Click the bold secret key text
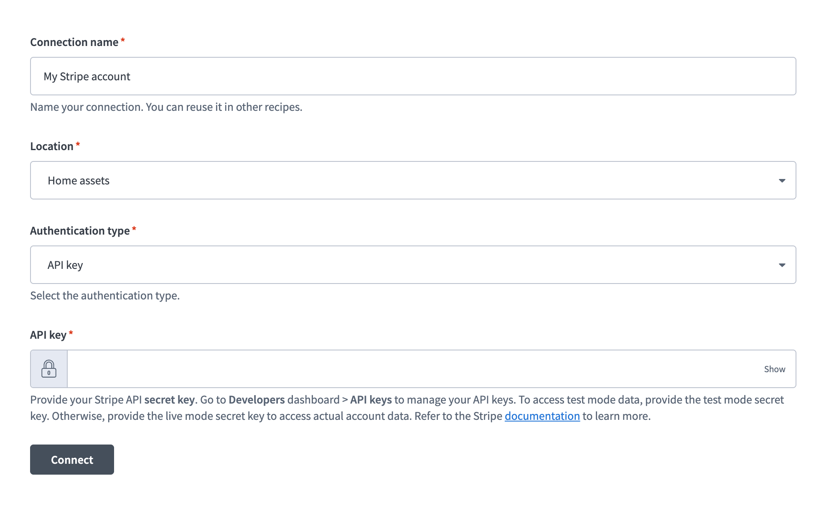Image resolution: width=829 pixels, height=506 pixels. [x=169, y=400]
